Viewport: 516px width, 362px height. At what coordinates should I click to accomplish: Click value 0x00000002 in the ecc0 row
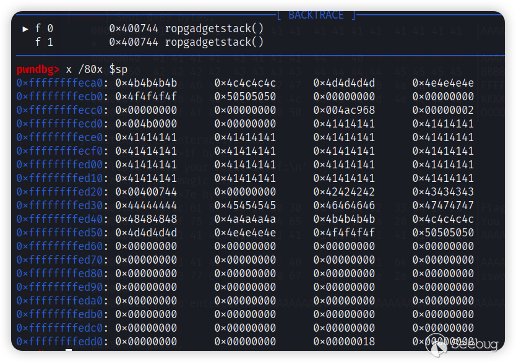click(x=443, y=110)
